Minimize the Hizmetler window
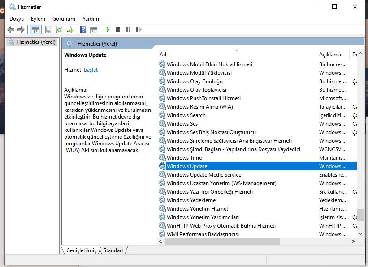This screenshot has width=368, height=267. coord(314,7)
